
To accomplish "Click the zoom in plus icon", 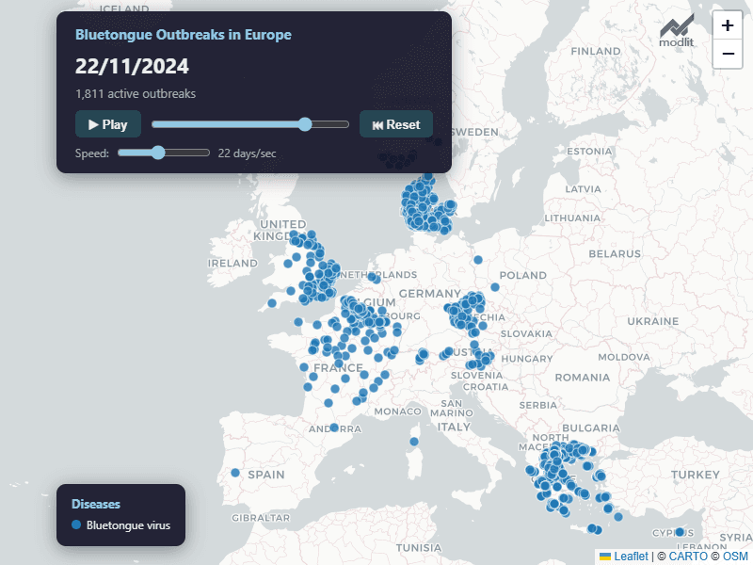I will click(x=728, y=25).
